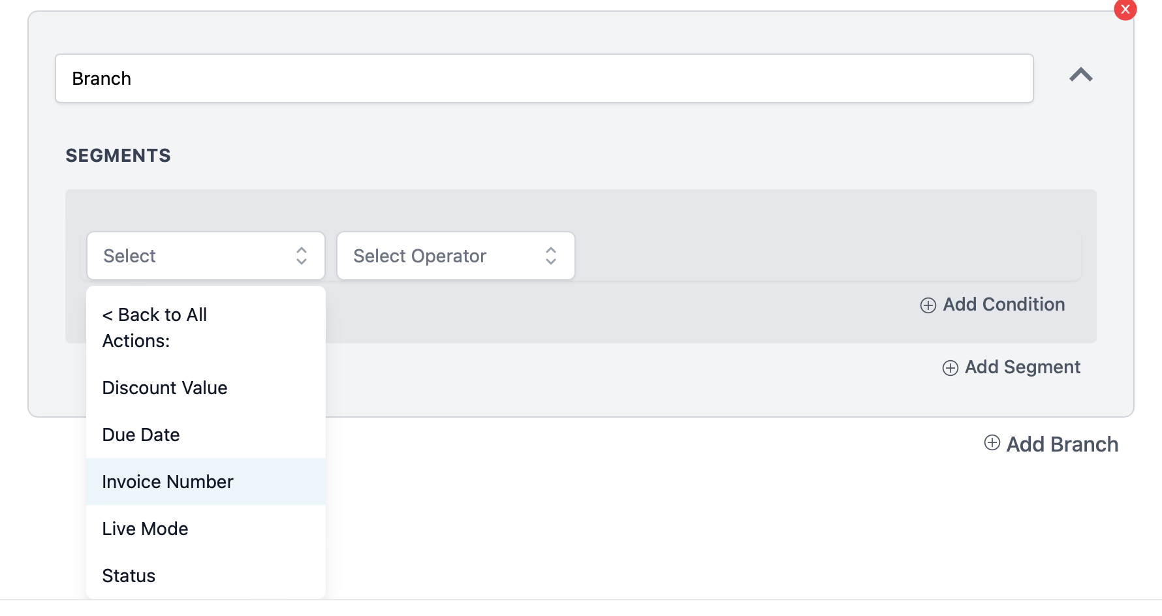1162x616 pixels.
Task: Click the plus icon beside Add Segment
Action: coord(950,368)
